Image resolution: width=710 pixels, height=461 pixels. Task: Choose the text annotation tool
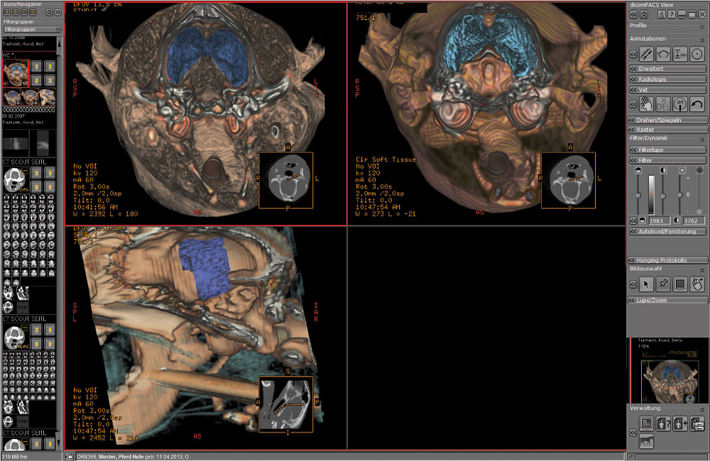(680, 53)
